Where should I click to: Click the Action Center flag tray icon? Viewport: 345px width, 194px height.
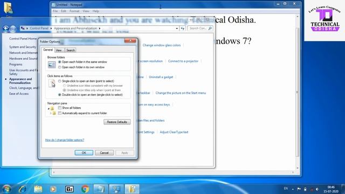299,189
